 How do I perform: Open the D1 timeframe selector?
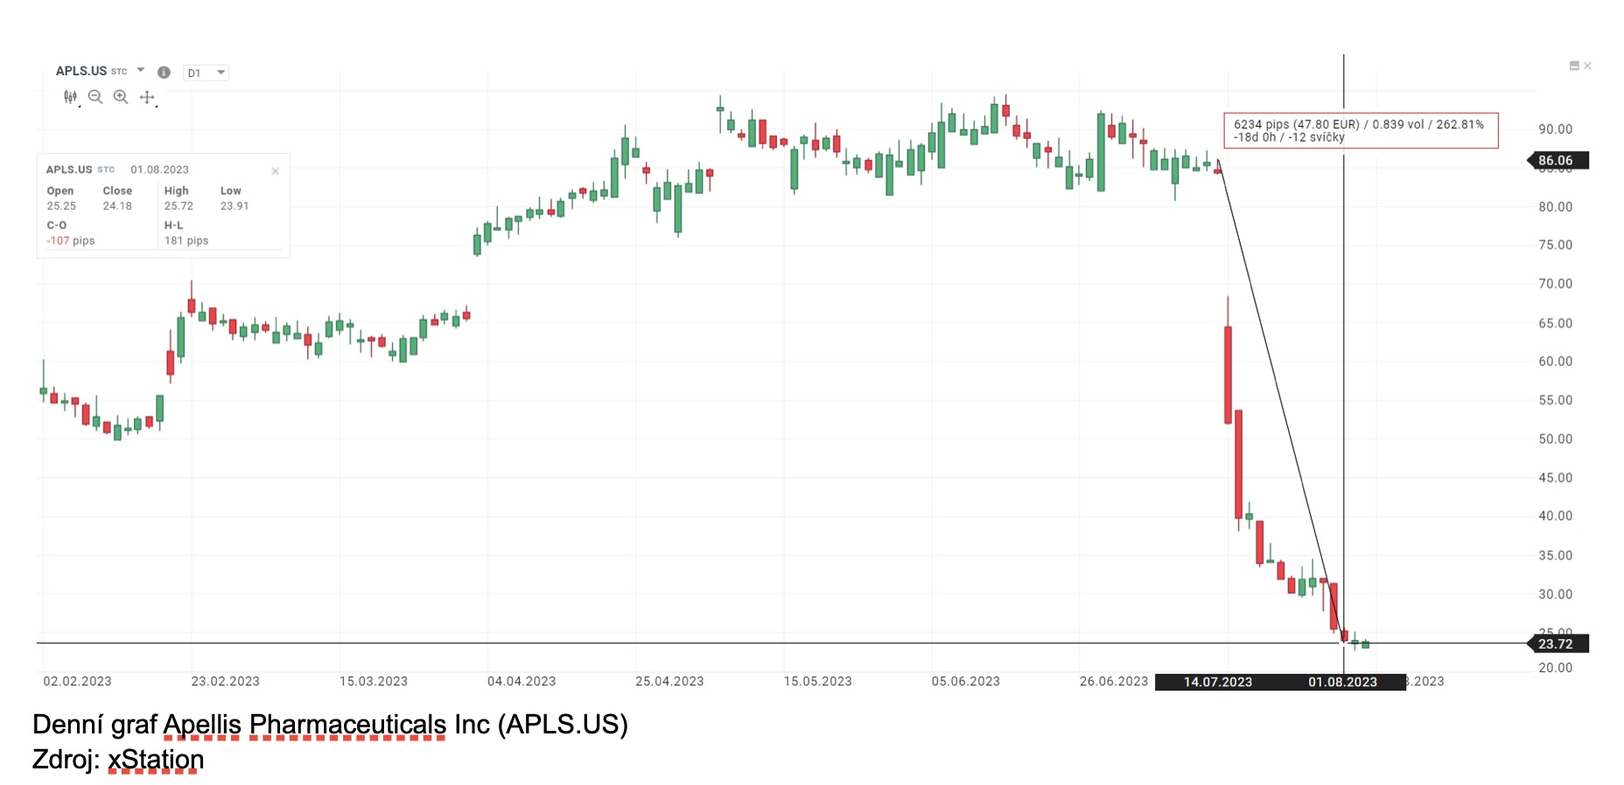pyautogui.click(x=206, y=72)
